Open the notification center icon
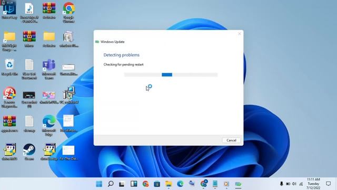Image resolution: width=337 pixels, height=190 pixels. [328, 184]
